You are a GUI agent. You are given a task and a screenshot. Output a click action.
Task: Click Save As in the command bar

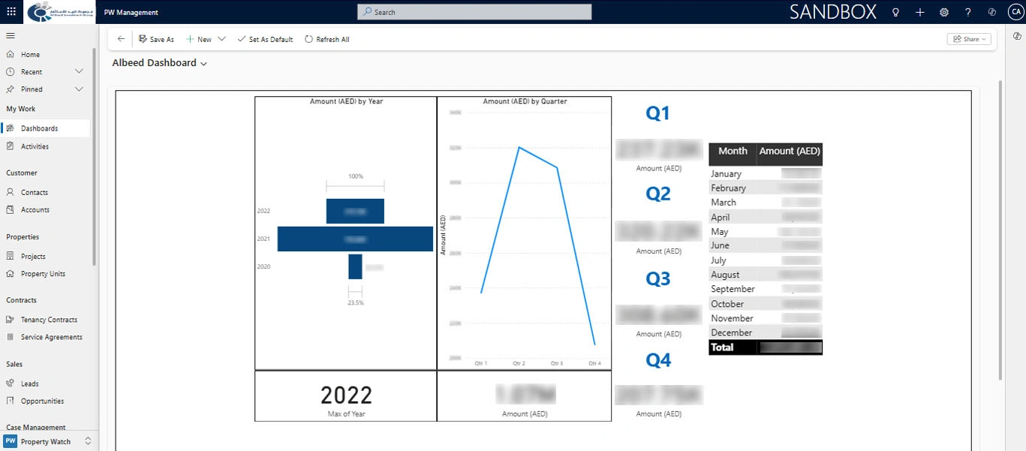tap(157, 38)
